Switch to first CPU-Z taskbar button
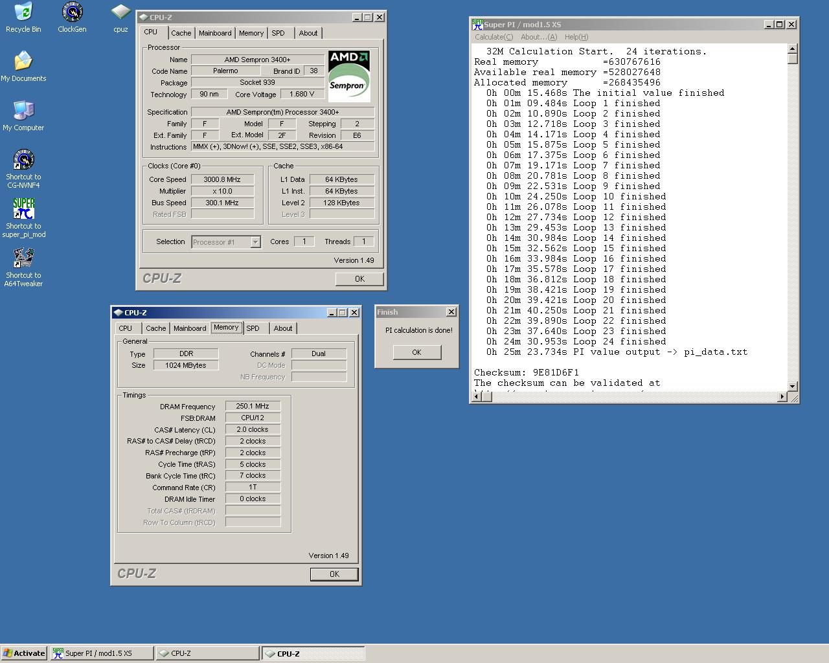 [x=207, y=653]
